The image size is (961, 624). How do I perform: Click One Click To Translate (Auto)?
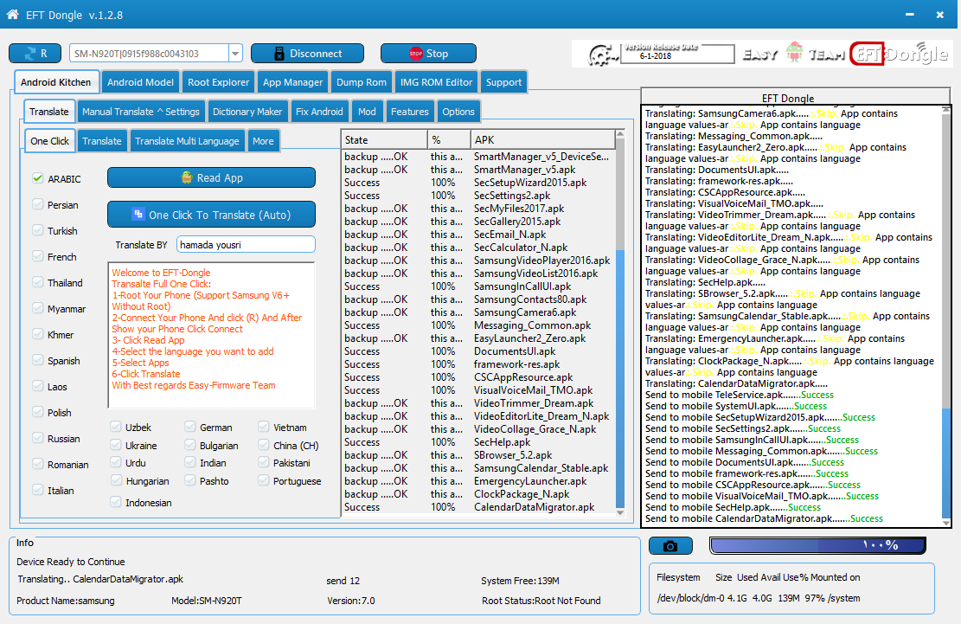click(211, 215)
